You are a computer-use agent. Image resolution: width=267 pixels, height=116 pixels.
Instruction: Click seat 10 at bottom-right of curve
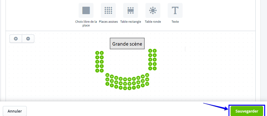click(147, 84)
